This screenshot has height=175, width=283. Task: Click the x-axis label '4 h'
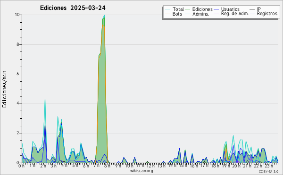click(x=65, y=166)
